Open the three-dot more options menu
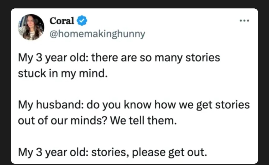The width and height of the screenshot is (269, 165). [245, 21]
